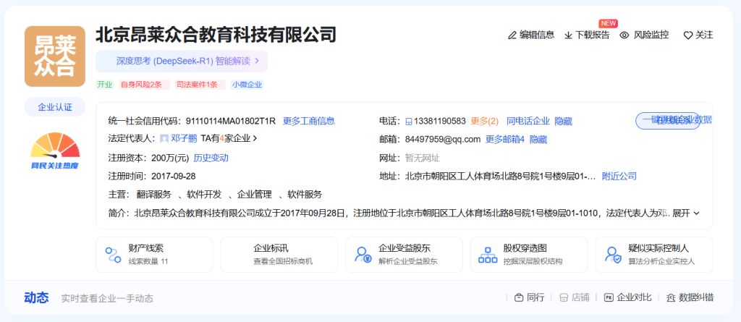Click avatar icon beside 邓子鹏
Viewport: 741px width, 322px height.
pos(164,138)
